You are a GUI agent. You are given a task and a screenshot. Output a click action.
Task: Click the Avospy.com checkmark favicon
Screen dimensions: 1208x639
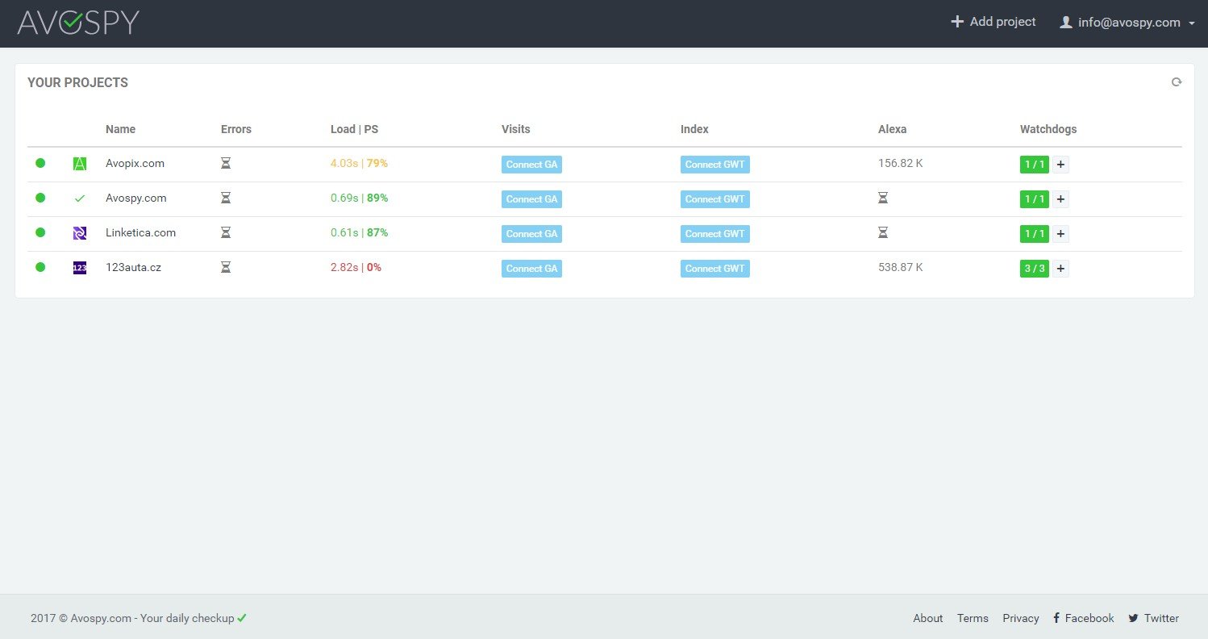80,198
